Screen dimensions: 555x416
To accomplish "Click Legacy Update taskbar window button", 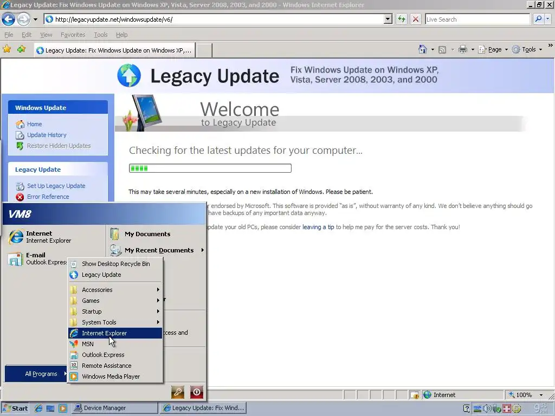I will point(203,408).
